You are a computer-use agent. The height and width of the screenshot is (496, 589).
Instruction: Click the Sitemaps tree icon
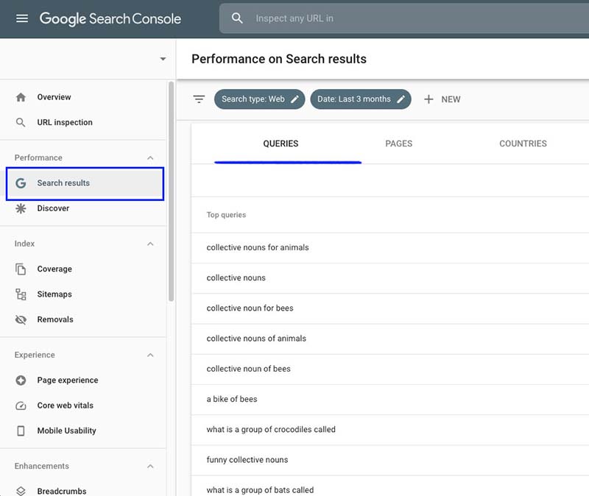click(x=21, y=294)
